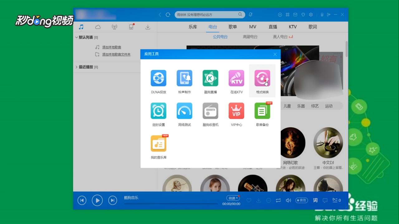Open the 我的音乐库 tool
399x224 pixels.
point(158,147)
